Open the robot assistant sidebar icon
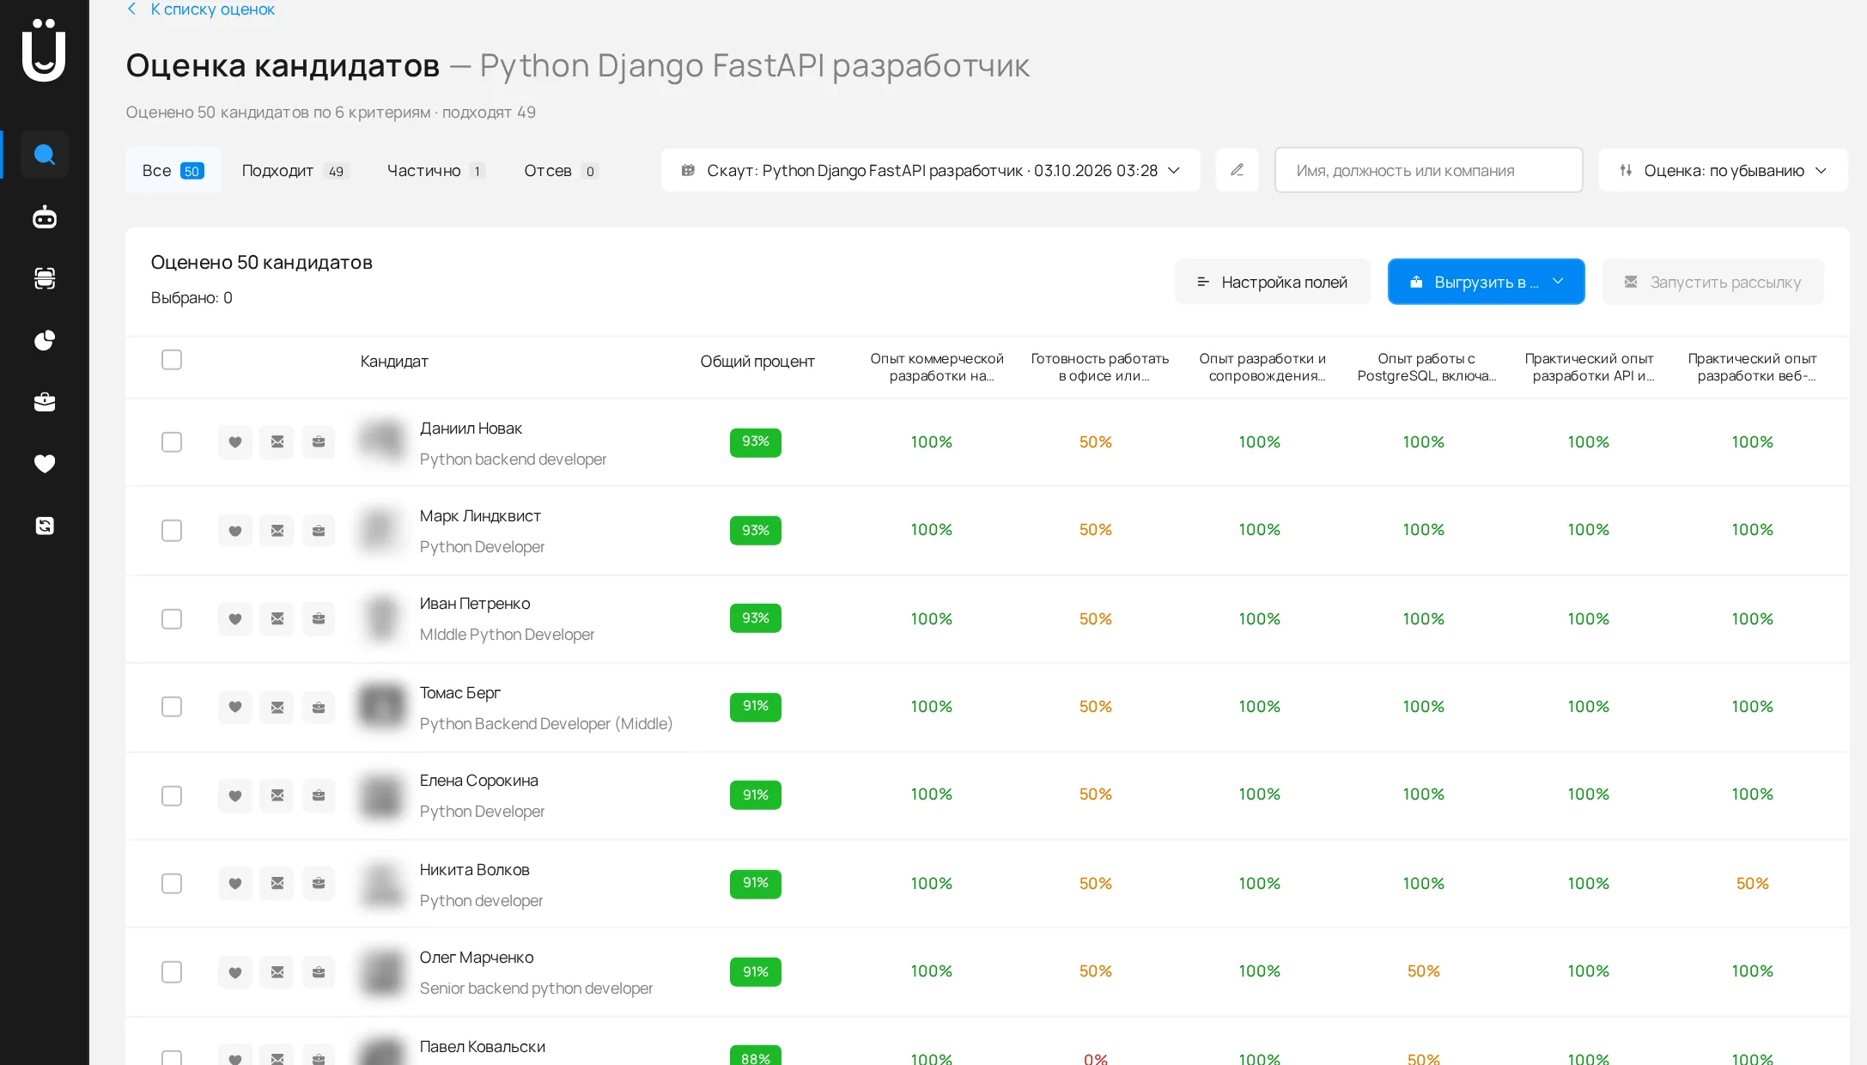This screenshot has width=1867, height=1065. tap(45, 217)
